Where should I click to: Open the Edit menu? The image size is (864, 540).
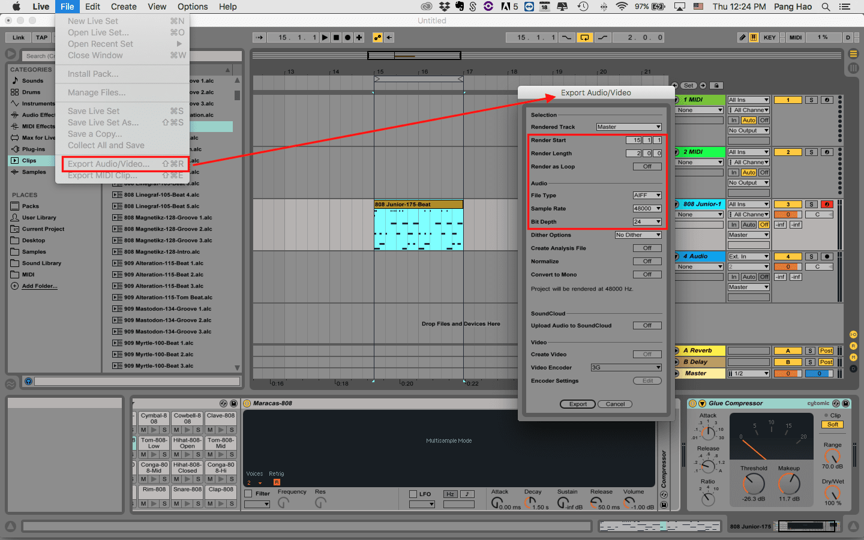(92, 7)
